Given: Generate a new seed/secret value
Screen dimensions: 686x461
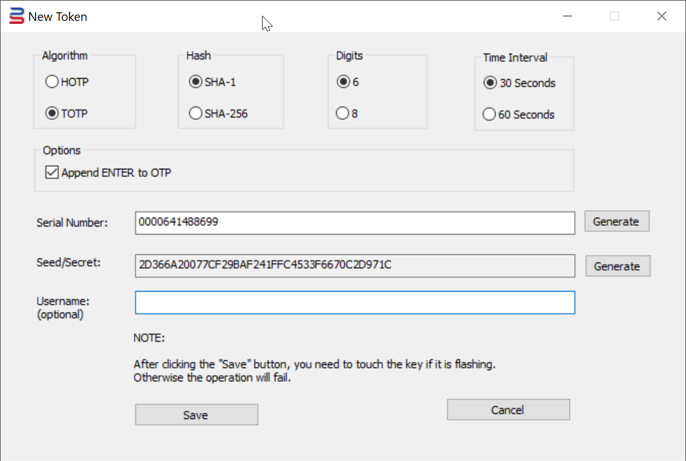Looking at the screenshot, I should (617, 266).
